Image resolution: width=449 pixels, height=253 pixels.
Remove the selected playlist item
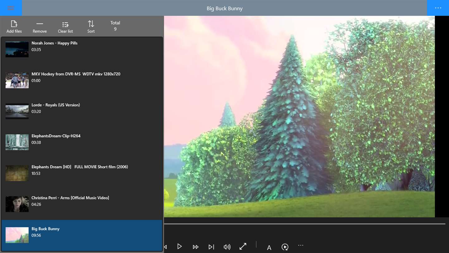point(40,27)
